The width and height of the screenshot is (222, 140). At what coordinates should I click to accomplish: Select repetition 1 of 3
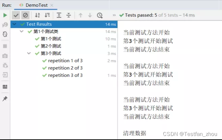tap(65, 61)
